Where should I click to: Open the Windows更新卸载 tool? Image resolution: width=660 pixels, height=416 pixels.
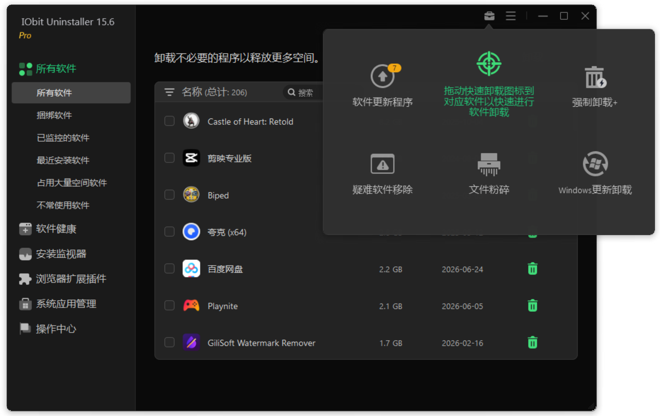595,173
